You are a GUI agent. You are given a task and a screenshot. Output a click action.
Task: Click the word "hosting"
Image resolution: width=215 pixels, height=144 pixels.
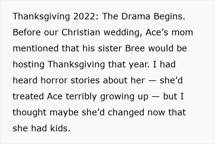click(29, 64)
